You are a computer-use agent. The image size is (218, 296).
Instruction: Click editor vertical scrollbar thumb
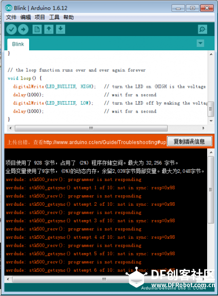[x=211, y=109]
